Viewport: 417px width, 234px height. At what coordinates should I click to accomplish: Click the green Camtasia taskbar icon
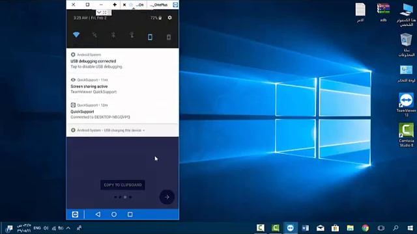pos(275,228)
